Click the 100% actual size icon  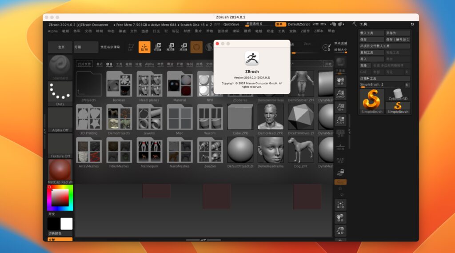(340, 107)
